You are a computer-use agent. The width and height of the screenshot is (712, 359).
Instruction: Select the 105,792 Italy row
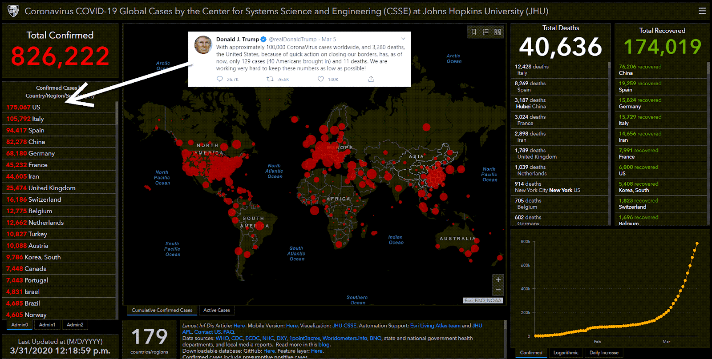tap(59, 119)
